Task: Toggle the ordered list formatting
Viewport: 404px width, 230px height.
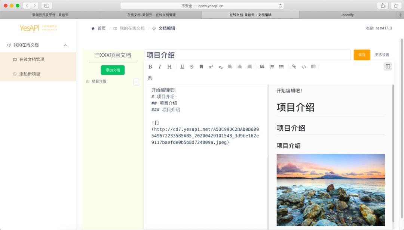Action: [271, 67]
